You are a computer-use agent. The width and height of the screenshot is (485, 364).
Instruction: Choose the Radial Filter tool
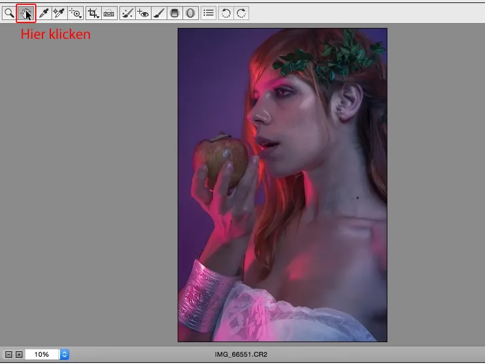click(x=190, y=13)
